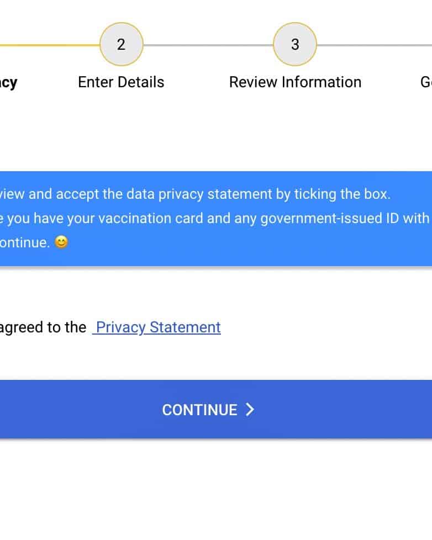Select the Enter Details step label
The height and width of the screenshot is (540, 432).
(121, 82)
